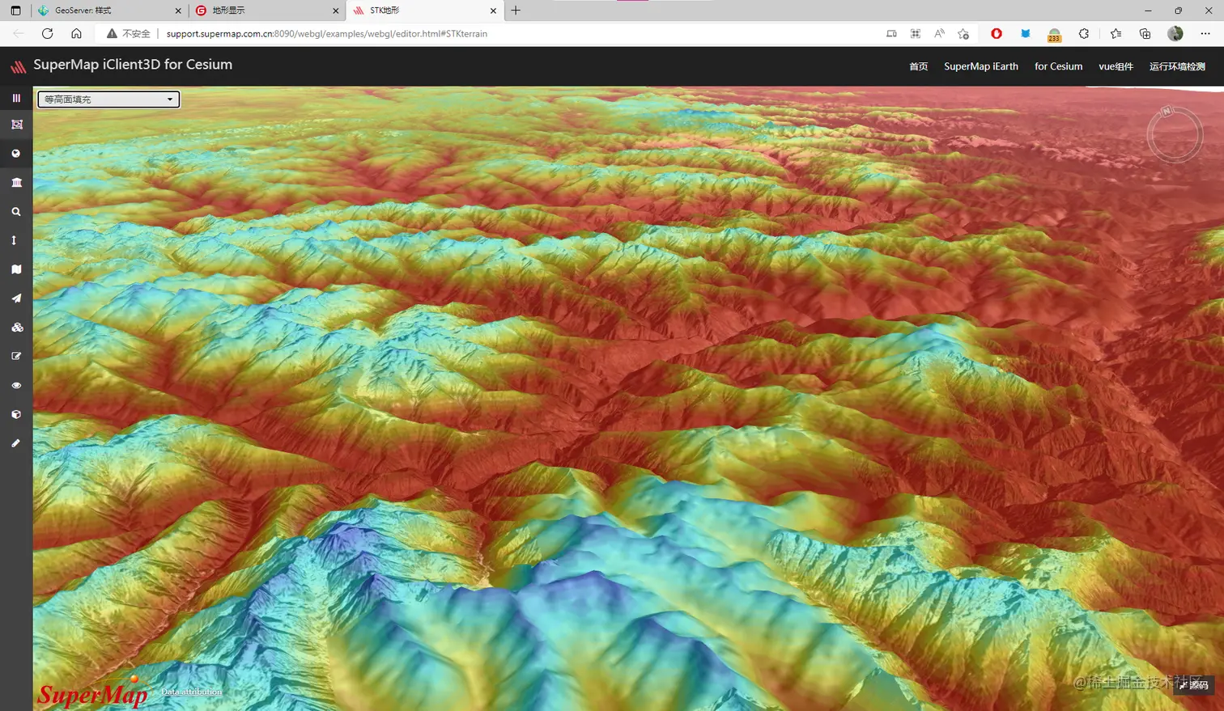Switch to the GeoServer 样式 tab
Screen dimensions: 1224x711
pyautogui.click(x=109, y=11)
